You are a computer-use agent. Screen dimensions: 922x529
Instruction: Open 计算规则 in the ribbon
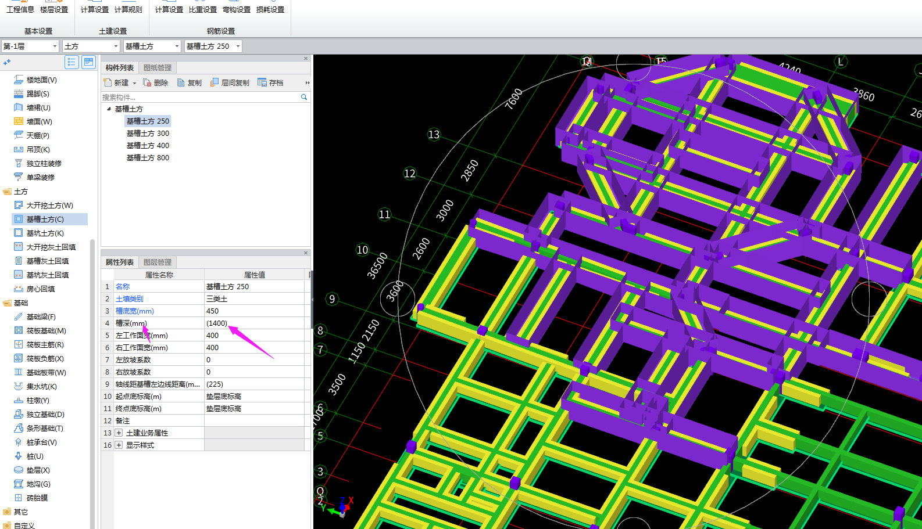pos(128,10)
